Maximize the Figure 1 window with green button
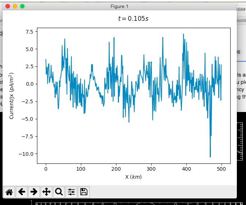The image size is (246, 205). (x=22, y=6)
